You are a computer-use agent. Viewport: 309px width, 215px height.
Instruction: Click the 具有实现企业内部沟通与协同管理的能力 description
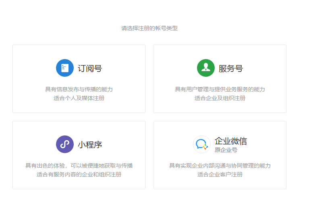coord(220,166)
